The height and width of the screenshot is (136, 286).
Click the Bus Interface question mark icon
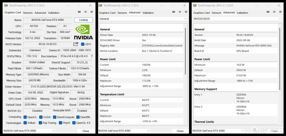(92, 56)
